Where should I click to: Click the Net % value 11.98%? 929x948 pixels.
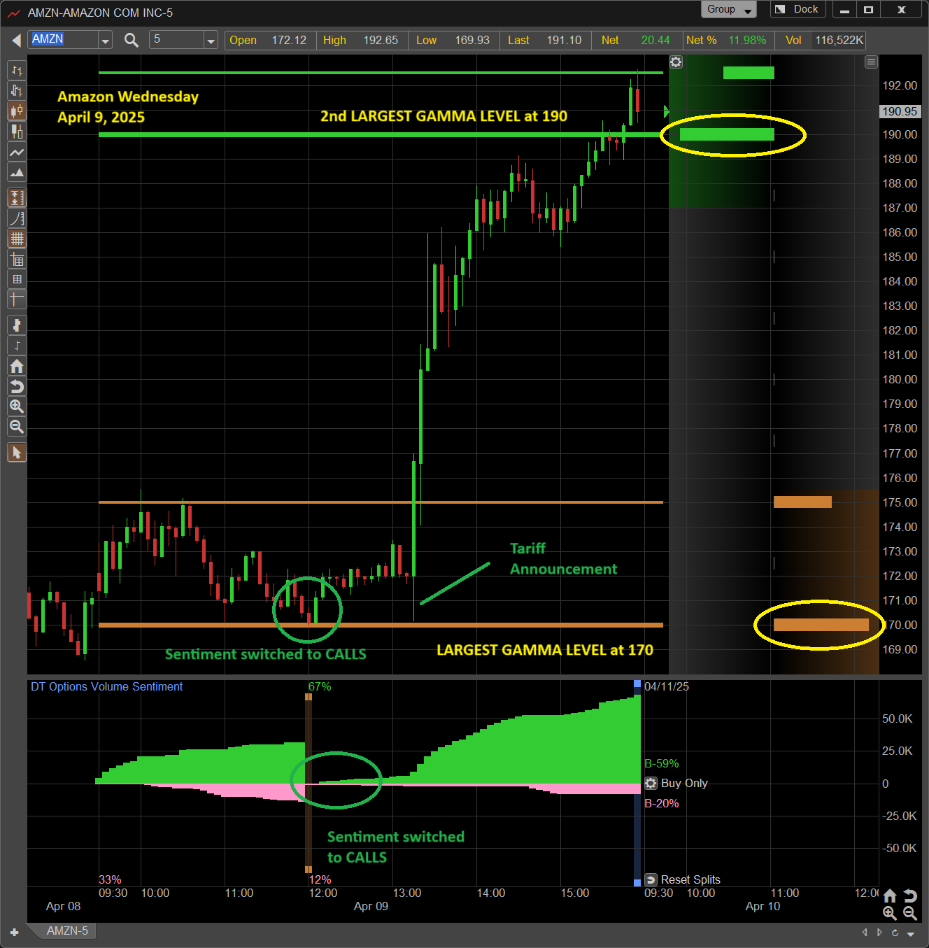click(747, 40)
